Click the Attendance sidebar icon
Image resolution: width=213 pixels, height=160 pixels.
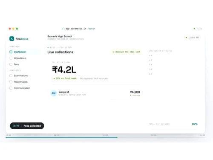pos(11,58)
